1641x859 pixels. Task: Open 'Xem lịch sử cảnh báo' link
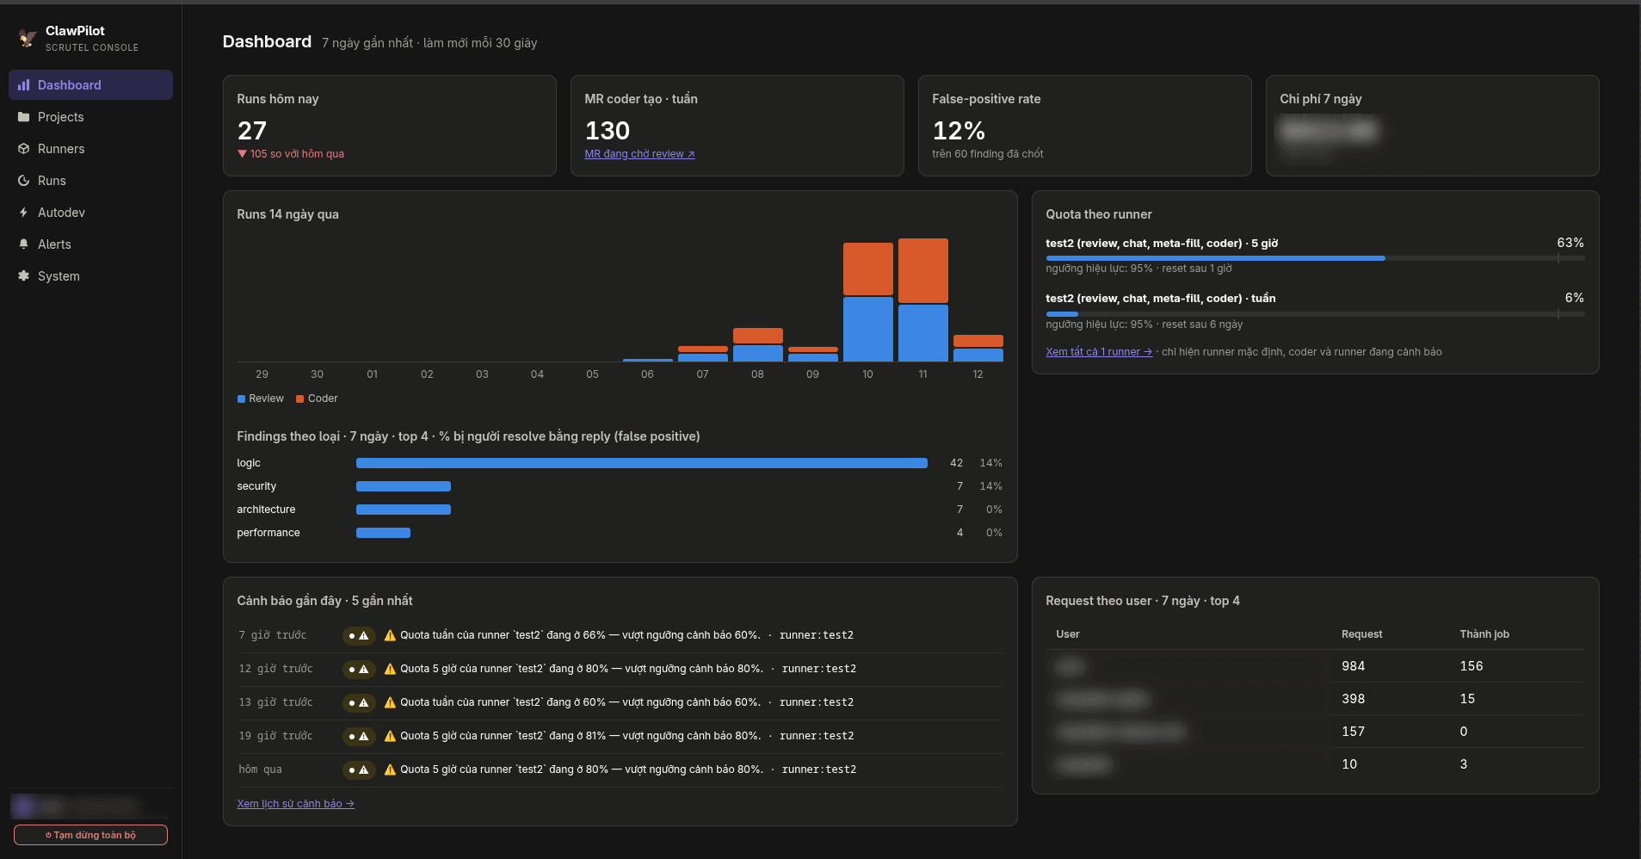pyautogui.click(x=295, y=804)
